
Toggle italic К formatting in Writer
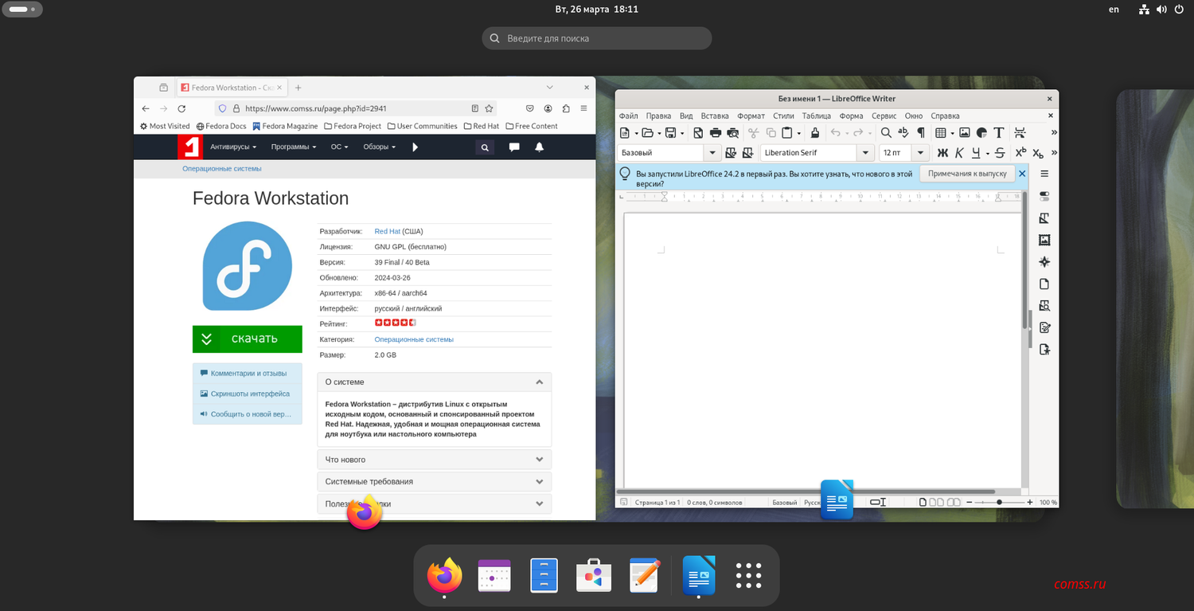click(x=960, y=153)
